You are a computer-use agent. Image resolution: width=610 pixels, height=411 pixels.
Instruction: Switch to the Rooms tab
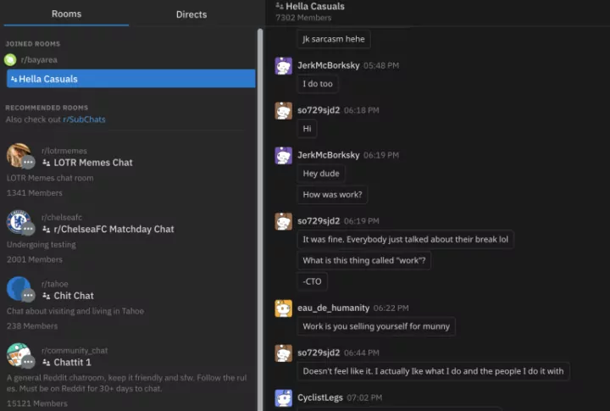[x=67, y=14]
